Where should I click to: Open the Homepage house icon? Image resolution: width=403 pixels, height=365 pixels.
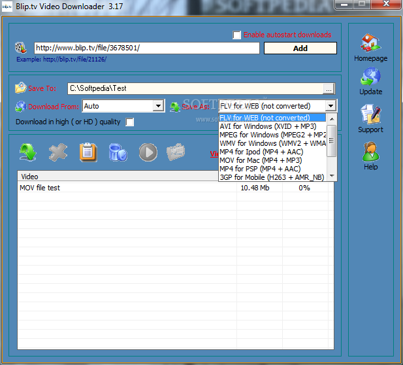pos(370,43)
